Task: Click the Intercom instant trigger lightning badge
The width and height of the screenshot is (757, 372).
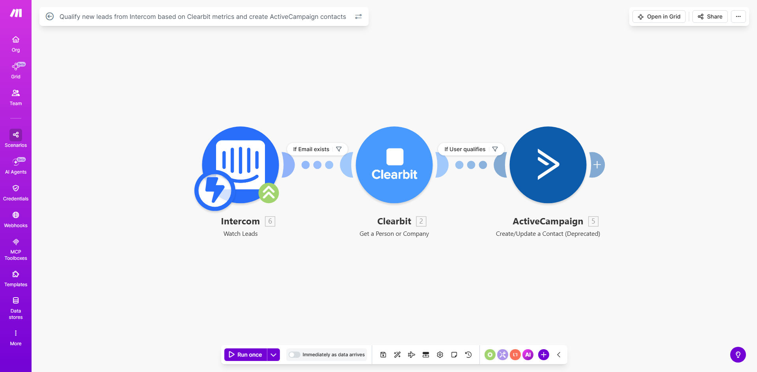Action: [x=214, y=191]
